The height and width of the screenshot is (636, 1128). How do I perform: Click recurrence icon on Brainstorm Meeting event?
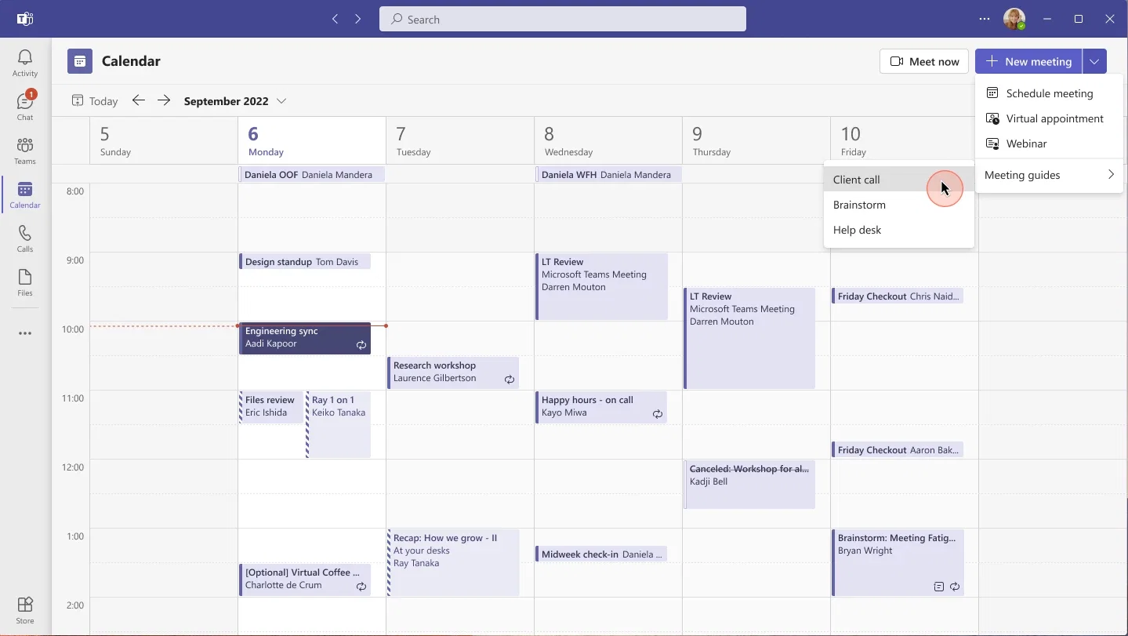tap(955, 587)
